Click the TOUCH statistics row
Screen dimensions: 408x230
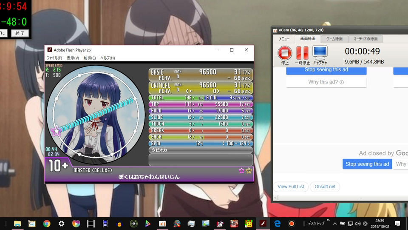coord(201,124)
